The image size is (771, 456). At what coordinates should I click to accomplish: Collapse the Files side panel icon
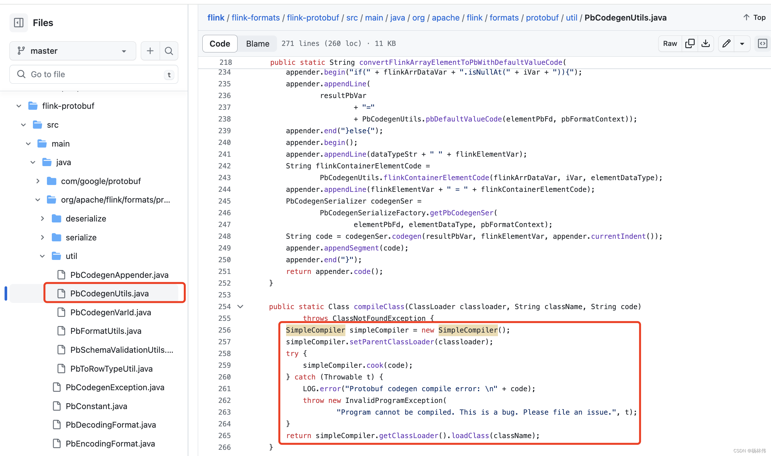(x=19, y=22)
